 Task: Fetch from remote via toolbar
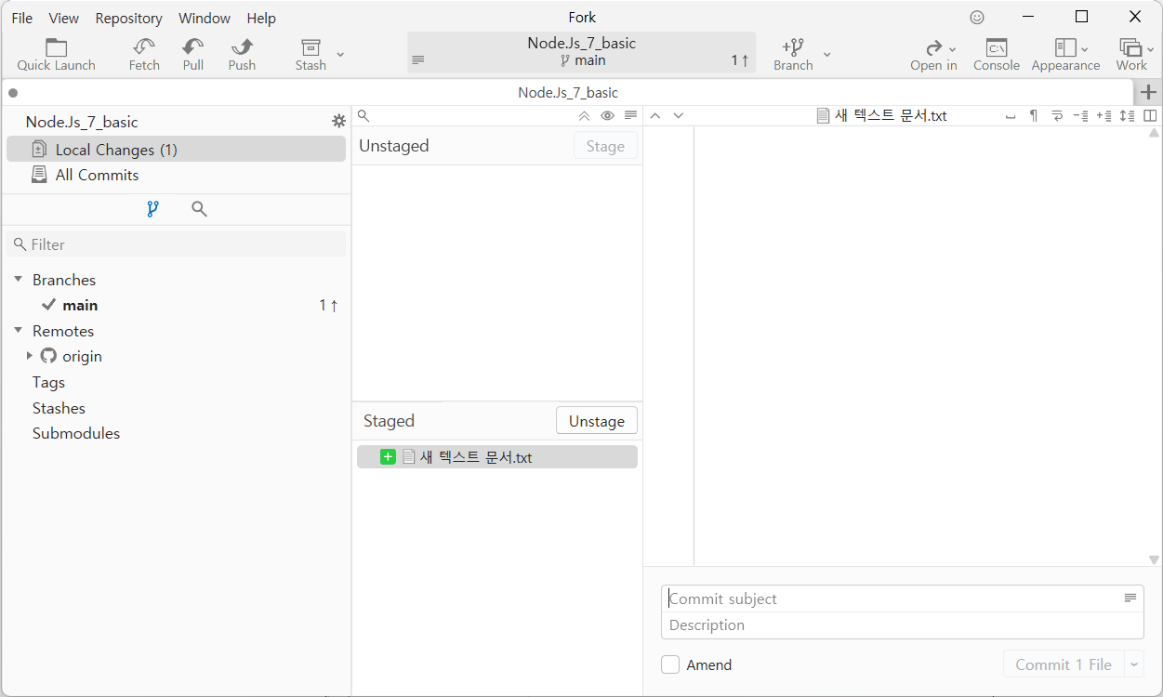coord(144,55)
